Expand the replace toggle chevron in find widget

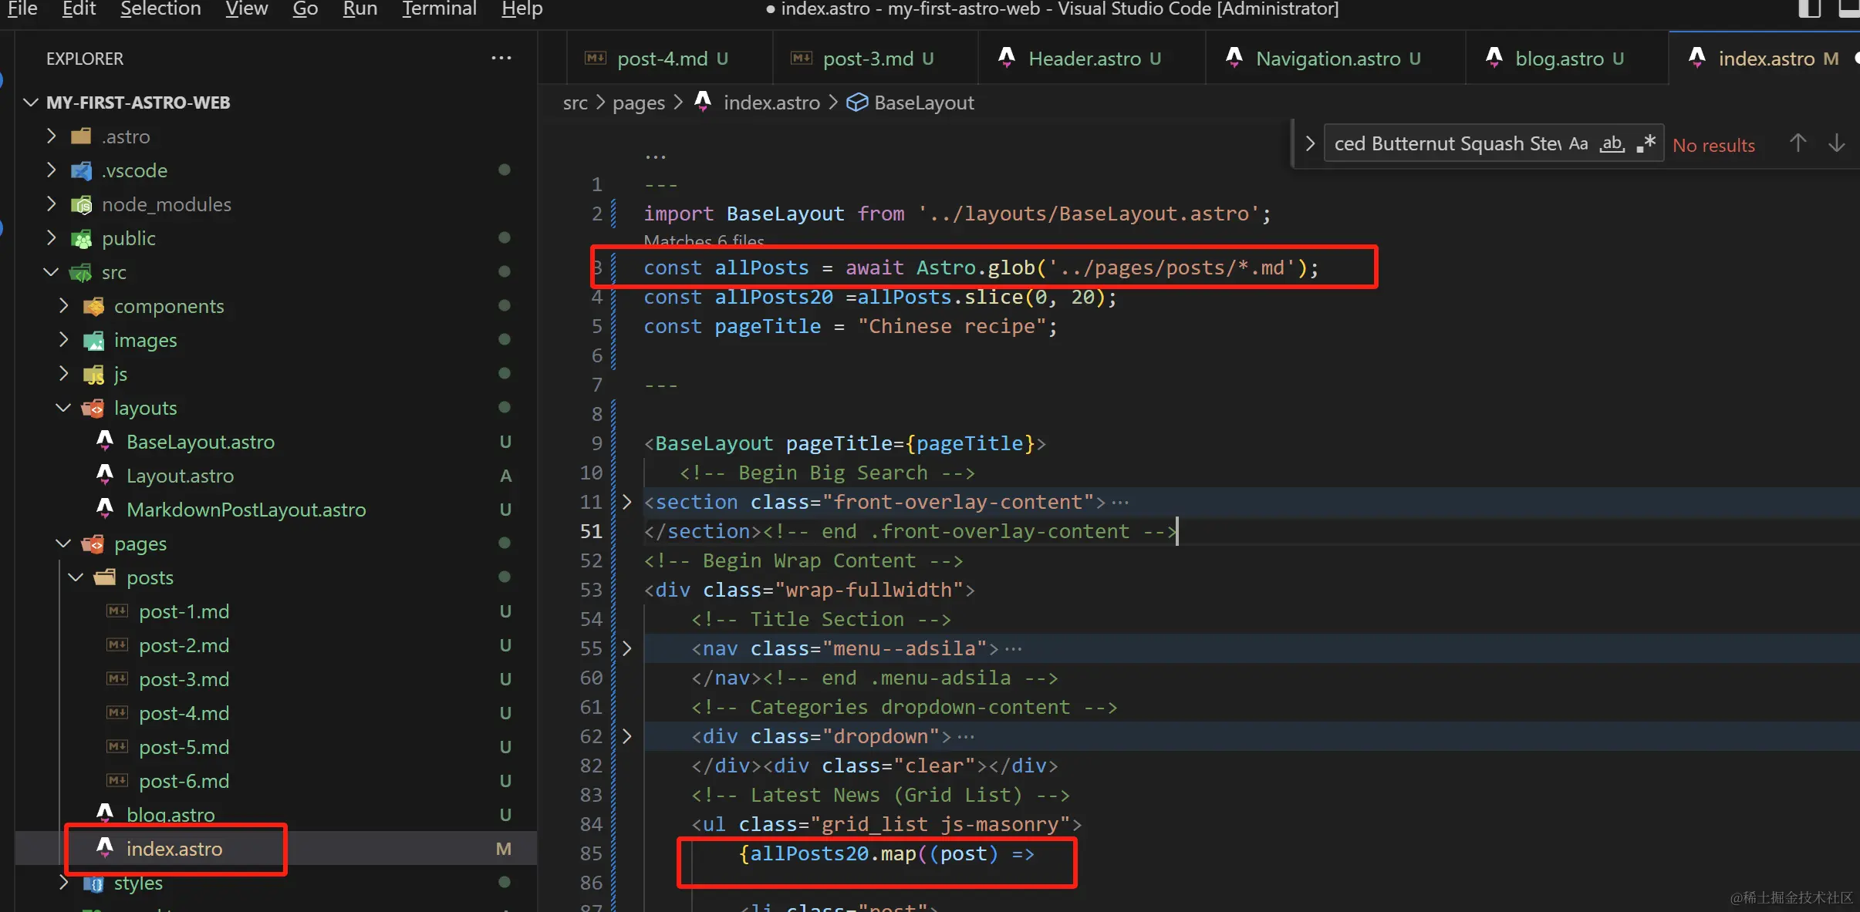tap(1309, 144)
